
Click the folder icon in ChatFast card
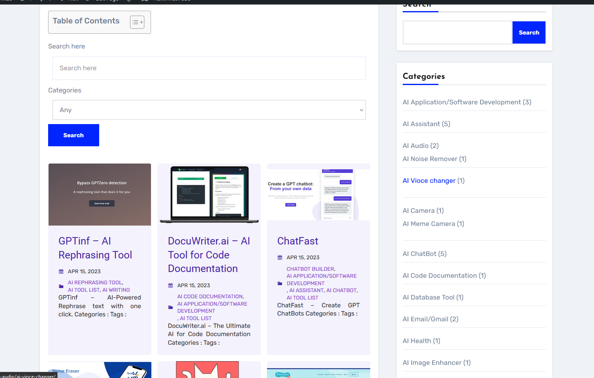coord(280,283)
